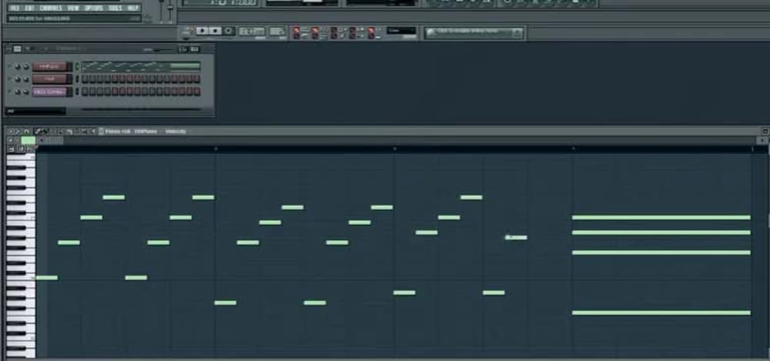Viewport: 770px width, 361px height.
Task: Open the TOOLS menu
Action: [x=115, y=8]
